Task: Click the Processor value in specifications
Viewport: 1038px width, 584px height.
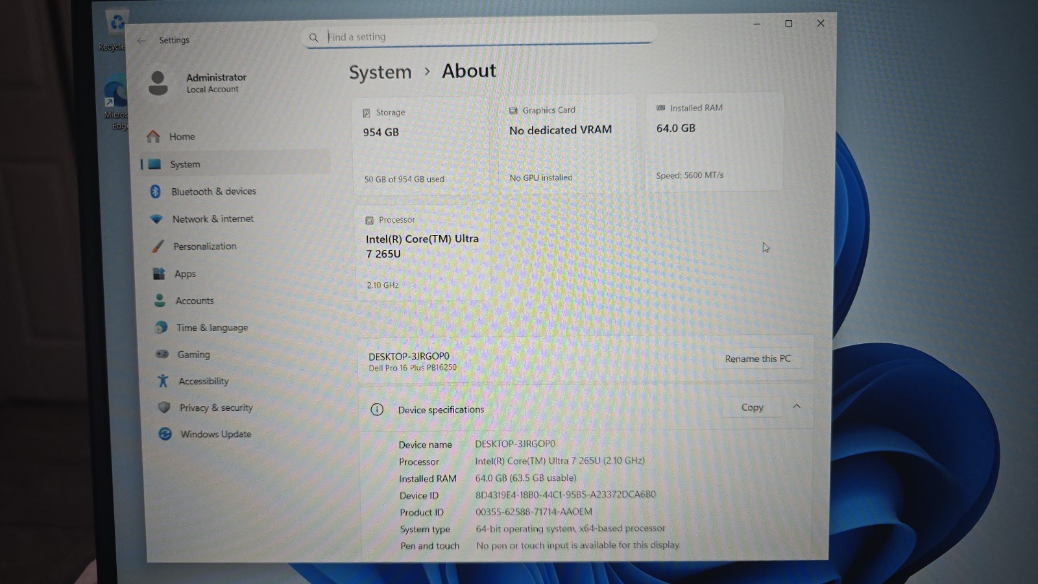Action: pos(560,461)
